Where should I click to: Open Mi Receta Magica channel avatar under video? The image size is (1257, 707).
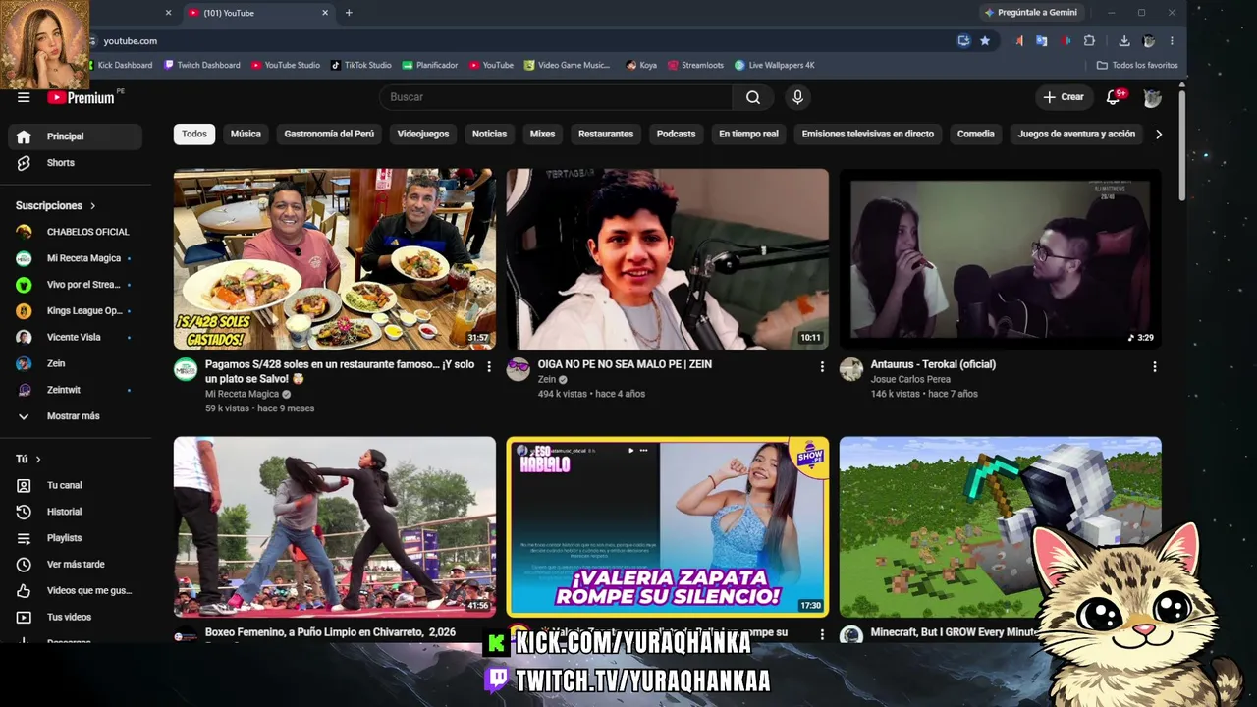click(x=186, y=369)
